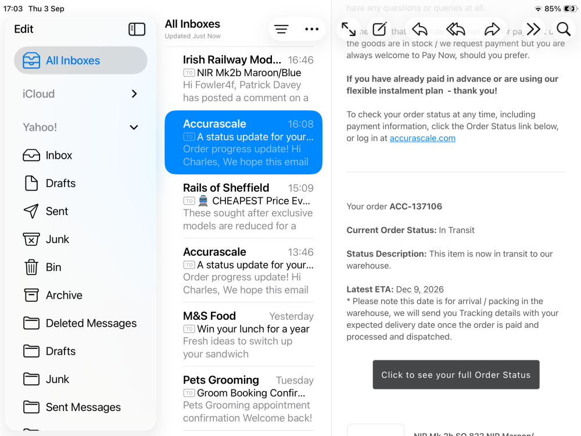This screenshot has width=581, height=436.
Task: Click folder icon beside Sent Messages
Action: click(31, 407)
